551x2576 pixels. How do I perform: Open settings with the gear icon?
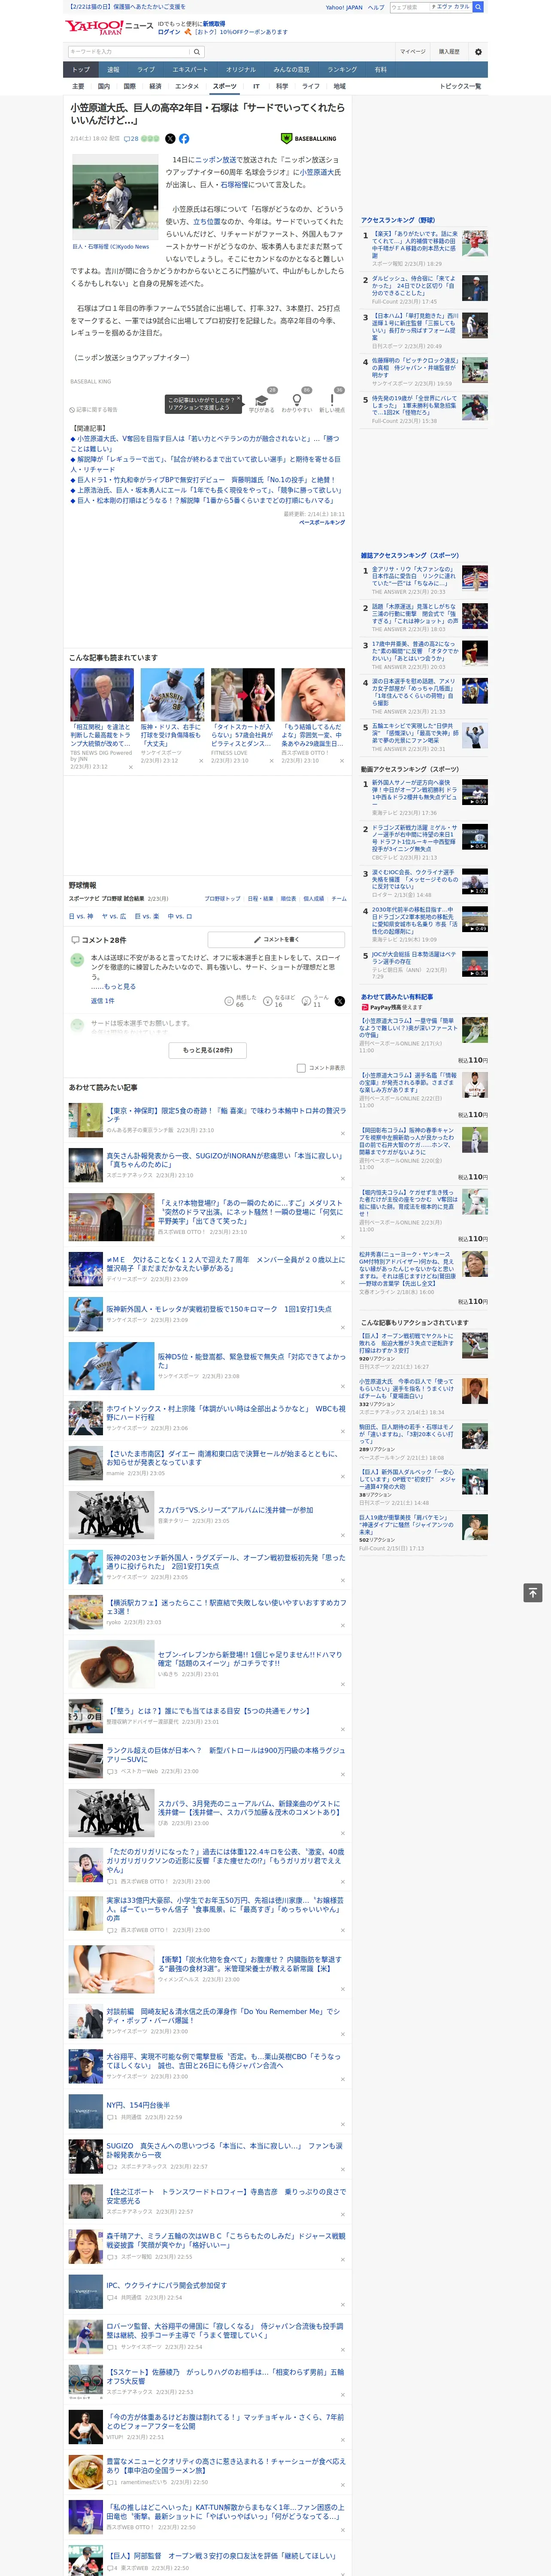pos(478,51)
